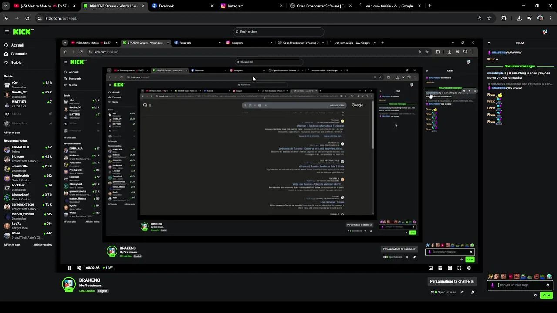Viewport: 557px width, 313px height.
Task: Click the user icon right of main share icon
Action: [x=473, y=292]
